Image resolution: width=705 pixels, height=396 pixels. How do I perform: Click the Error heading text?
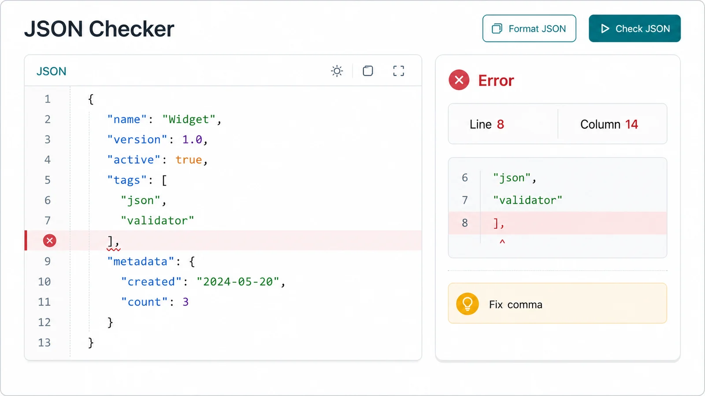coord(496,81)
